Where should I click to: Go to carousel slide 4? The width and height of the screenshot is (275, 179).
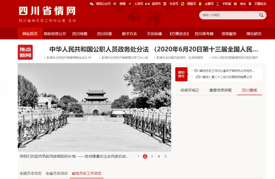159,156
